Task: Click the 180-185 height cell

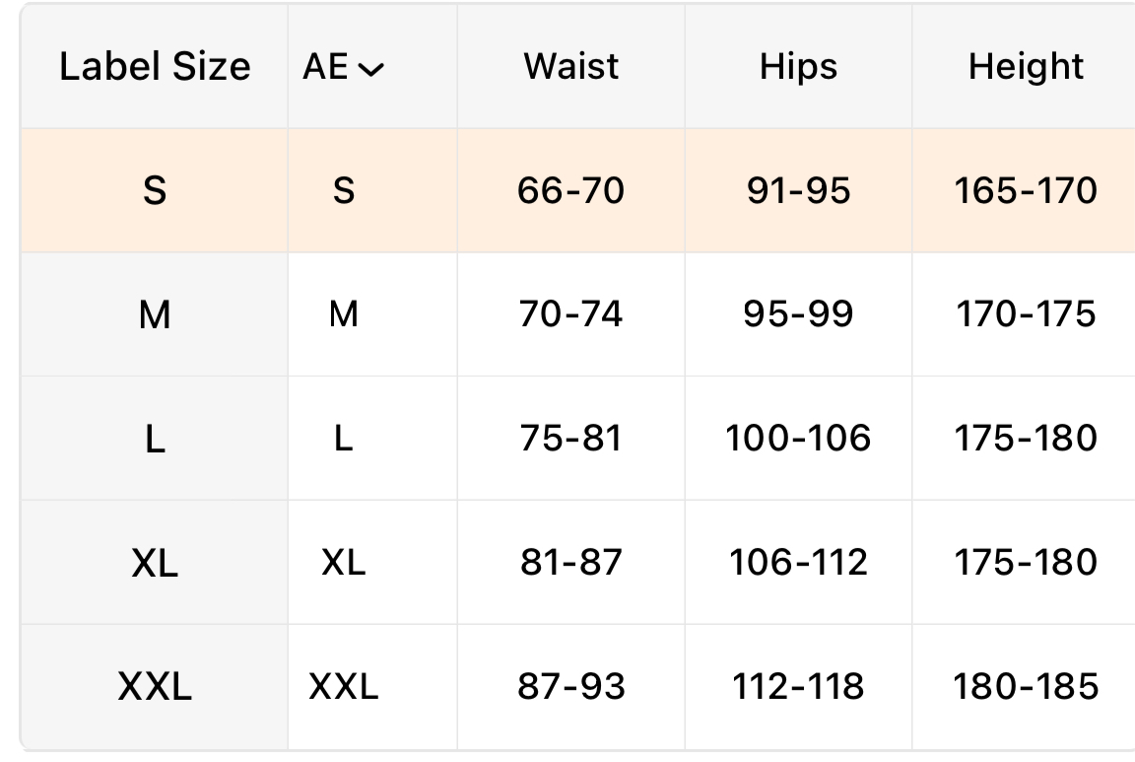Action: [x=1026, y=687]
